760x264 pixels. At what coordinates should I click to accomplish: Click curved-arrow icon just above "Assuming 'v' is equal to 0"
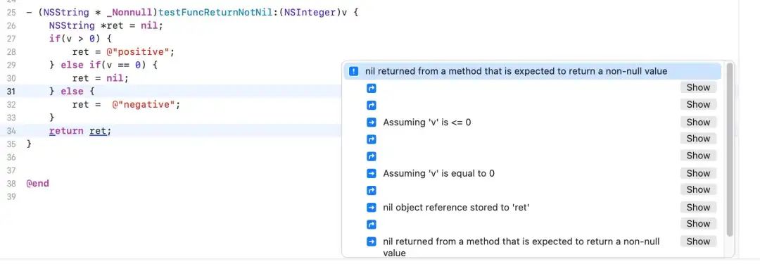coord(372,156)
